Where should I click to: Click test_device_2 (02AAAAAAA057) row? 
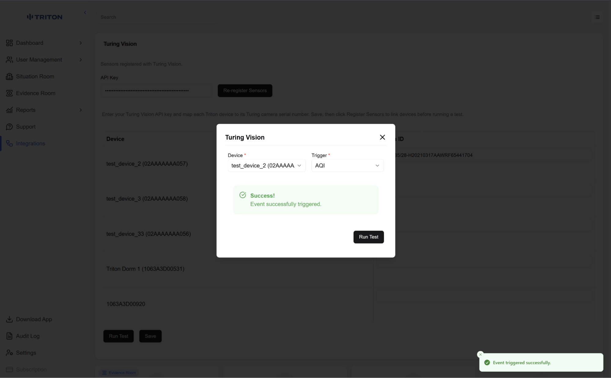147,164
